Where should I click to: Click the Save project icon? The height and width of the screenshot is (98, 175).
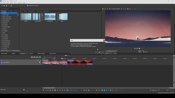point(7,5)
